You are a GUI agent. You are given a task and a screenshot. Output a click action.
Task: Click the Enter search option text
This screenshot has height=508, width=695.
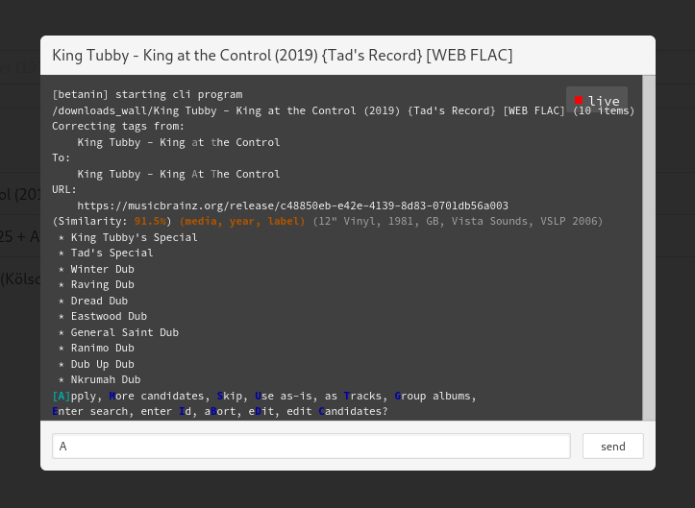(90, 411)
